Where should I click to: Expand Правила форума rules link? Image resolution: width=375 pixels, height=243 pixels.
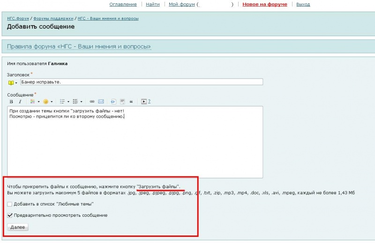click(79, 46)
